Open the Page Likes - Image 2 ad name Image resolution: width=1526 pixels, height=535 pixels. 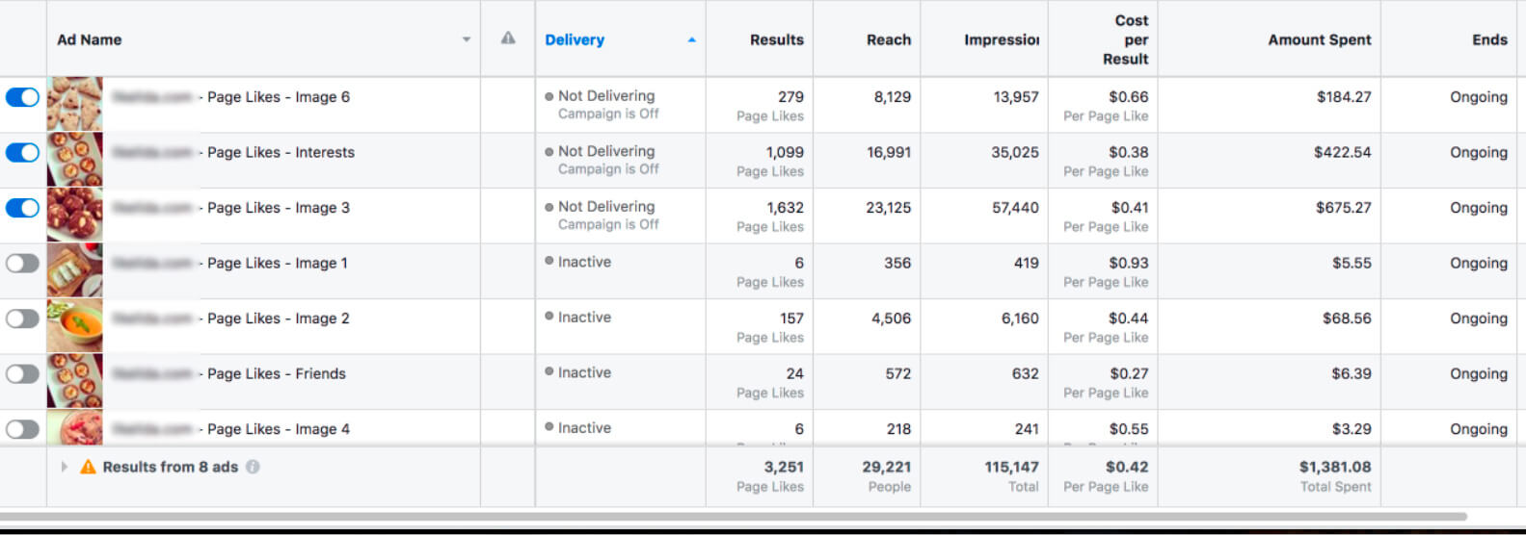pos(278,318)
